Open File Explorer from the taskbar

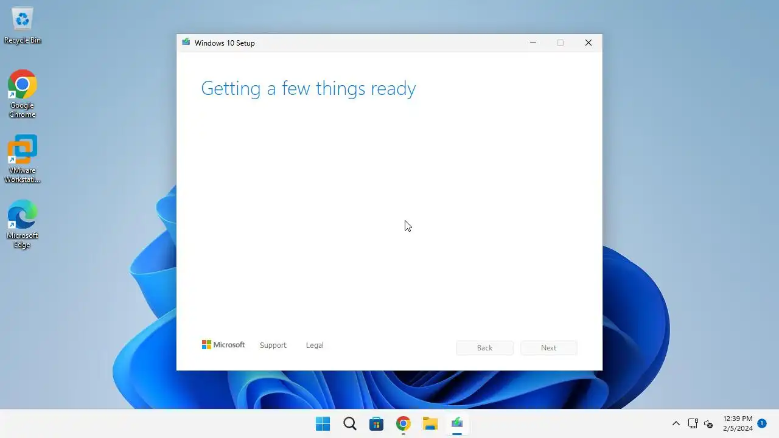pyautogui.click(x=430, y=423)
